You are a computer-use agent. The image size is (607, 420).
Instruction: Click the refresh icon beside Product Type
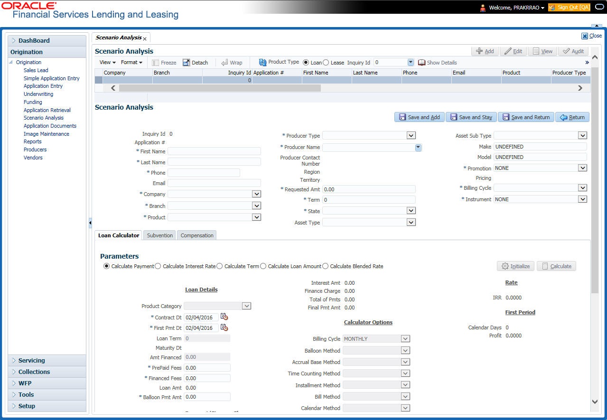coord(262,62)
